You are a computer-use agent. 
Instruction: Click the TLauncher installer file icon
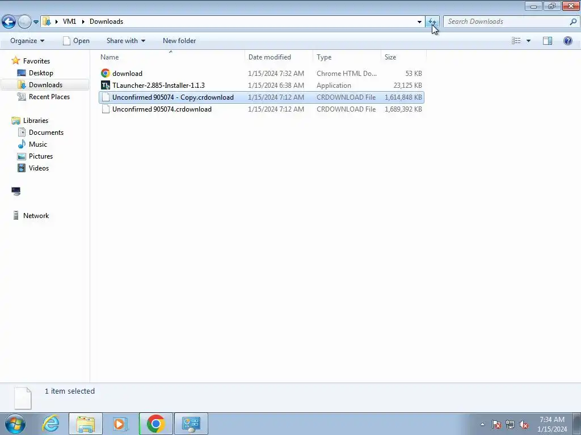pyautogui.click(x=106, y=86)
